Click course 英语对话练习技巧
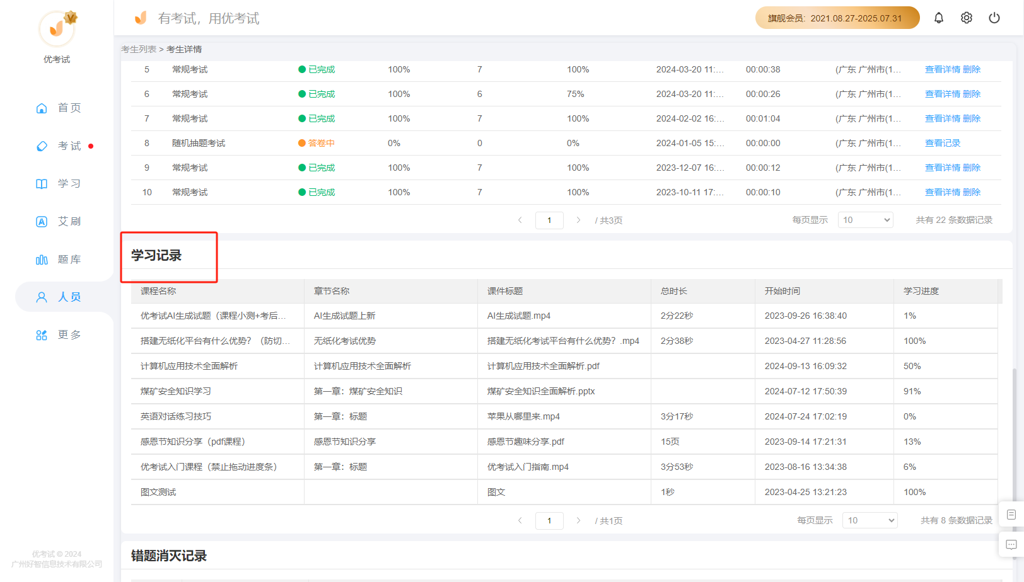Viewport: 1024px width, 582px height. (176, 416)
